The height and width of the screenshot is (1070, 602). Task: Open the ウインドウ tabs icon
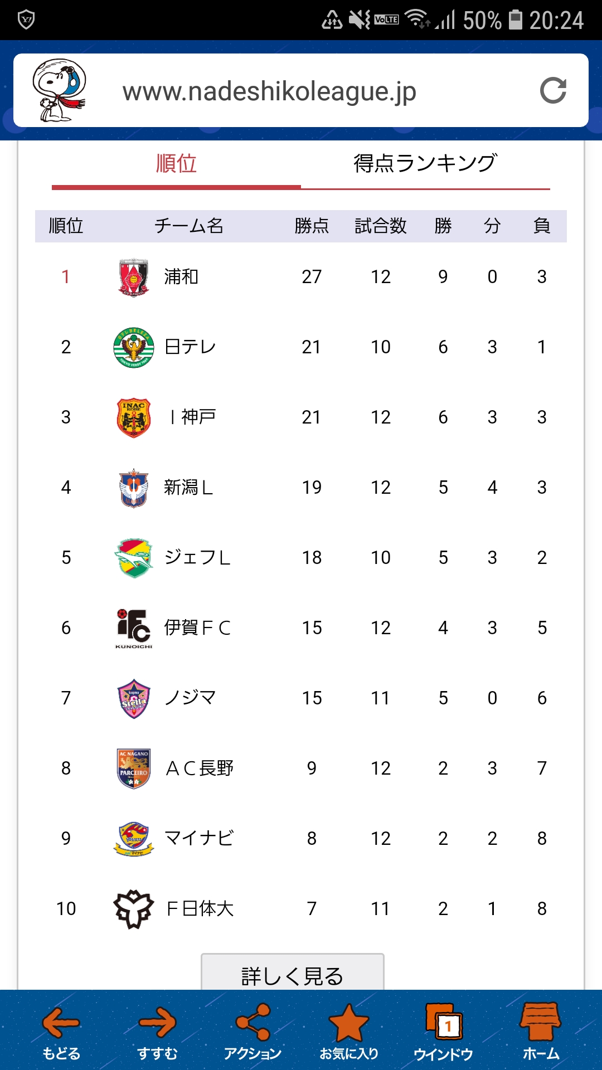coord(444,1032)
